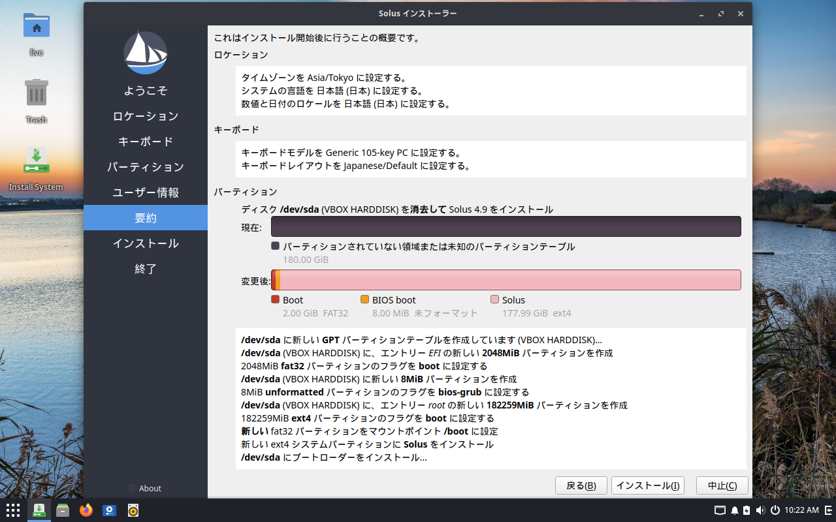Maximize the Solus installer window
This screenshot has height=522, width=836.
tap(721, 13)
